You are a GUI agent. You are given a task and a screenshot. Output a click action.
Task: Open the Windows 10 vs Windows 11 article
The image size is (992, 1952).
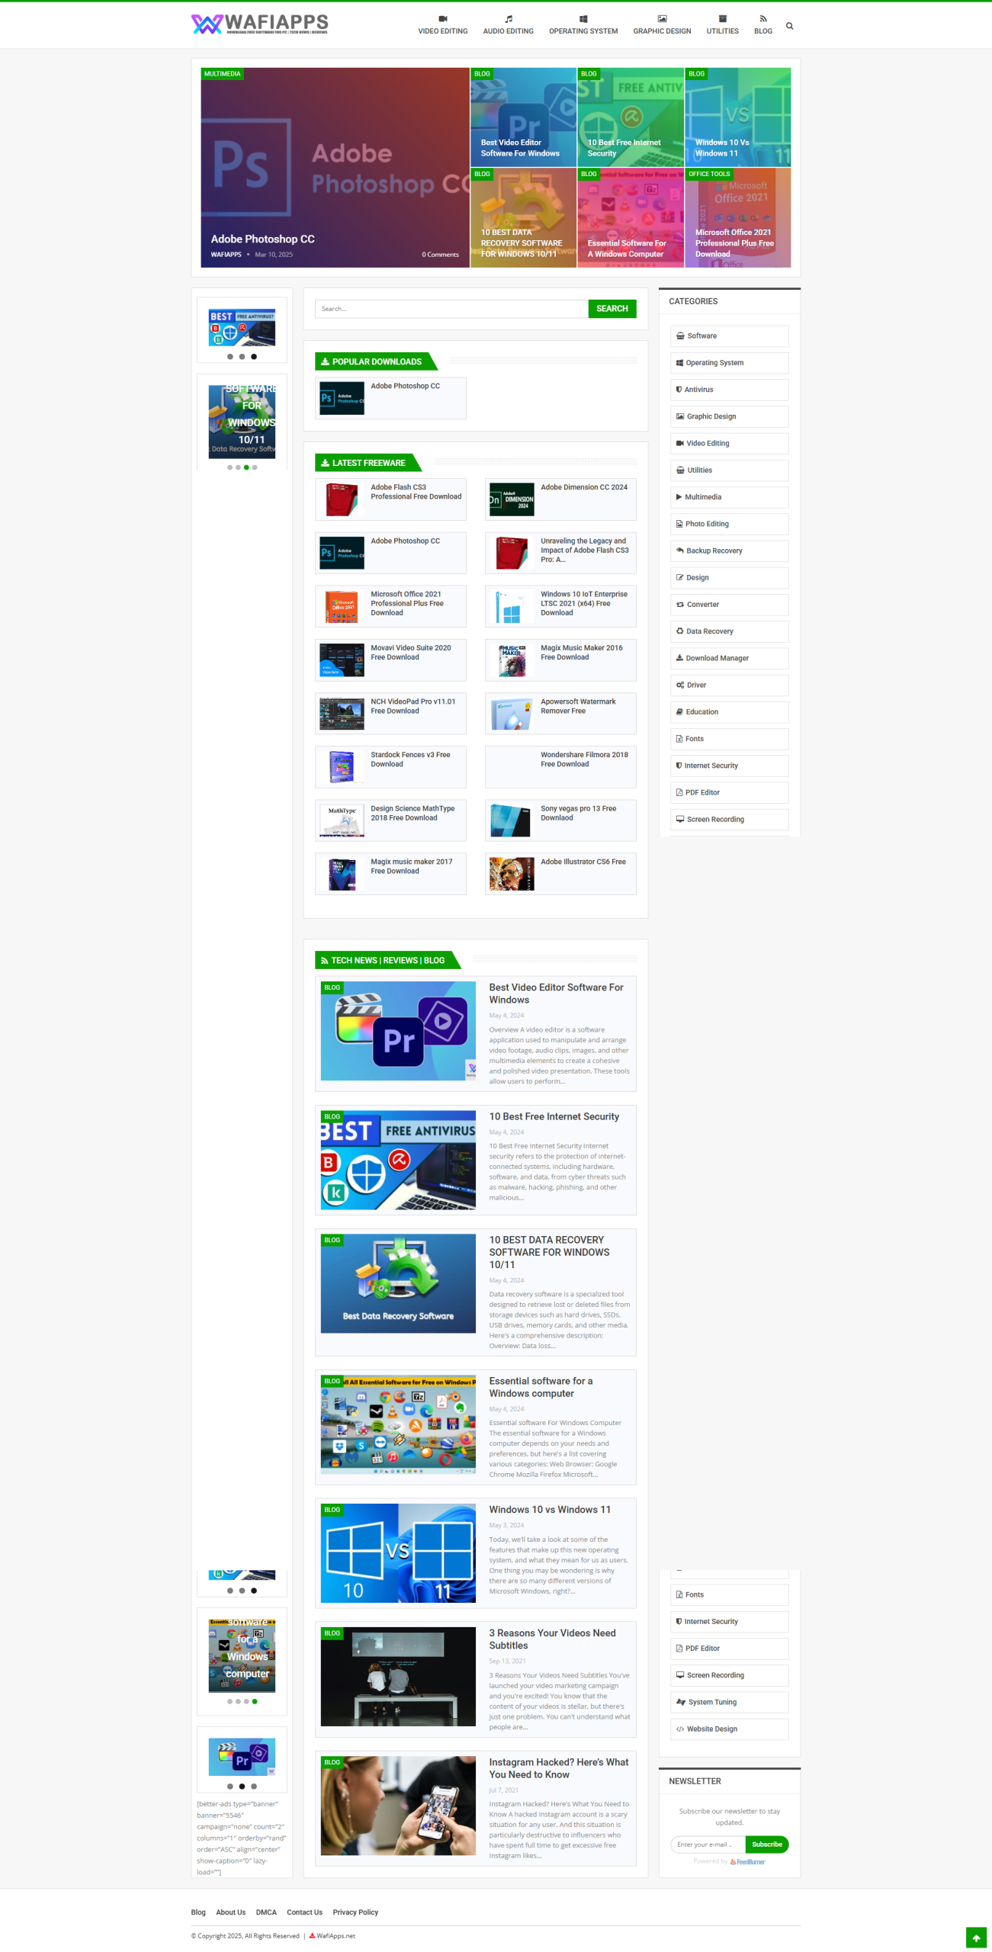click(x=549, y=1510)
